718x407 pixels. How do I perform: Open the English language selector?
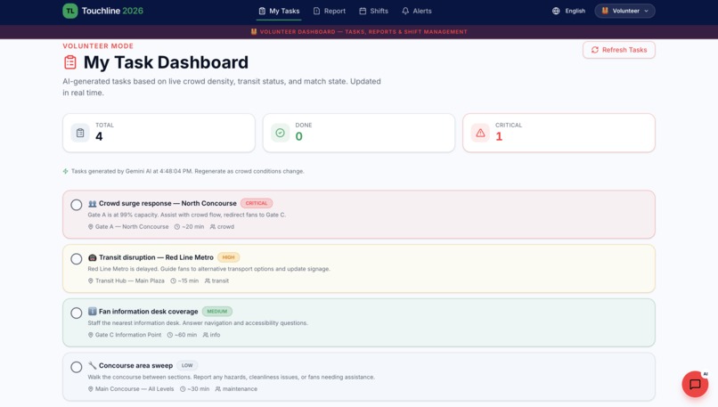coord(568,11)
